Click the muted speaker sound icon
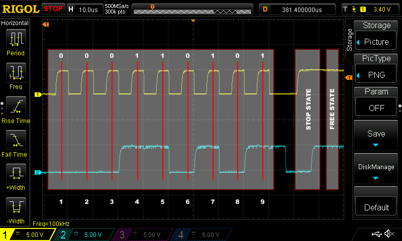Viewport: 402px width, 241px height. [389, 233]
